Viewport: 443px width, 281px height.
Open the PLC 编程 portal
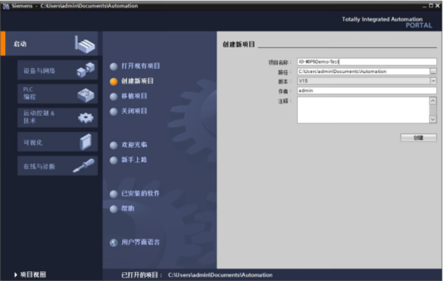pyautogui.click(x=58, y=93)
